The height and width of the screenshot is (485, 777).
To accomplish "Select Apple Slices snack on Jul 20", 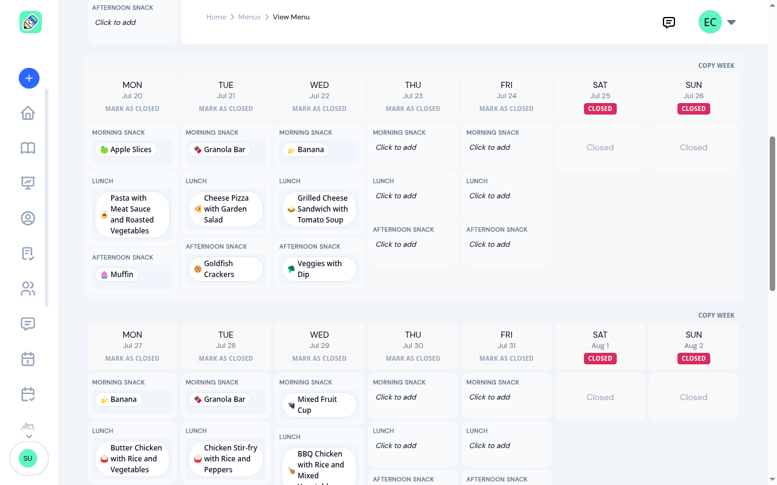I will (x=126, y=150).
